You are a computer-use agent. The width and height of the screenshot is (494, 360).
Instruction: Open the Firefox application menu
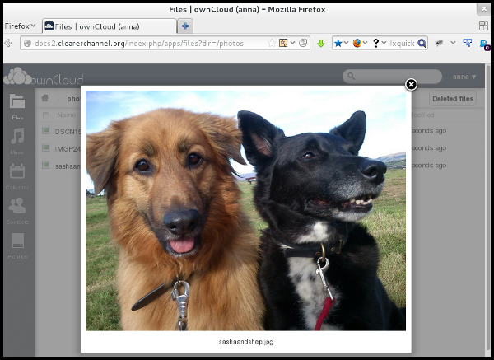click(x=20, y=26)
